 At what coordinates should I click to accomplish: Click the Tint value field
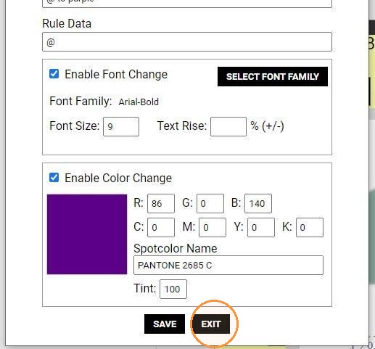(173, 289)
